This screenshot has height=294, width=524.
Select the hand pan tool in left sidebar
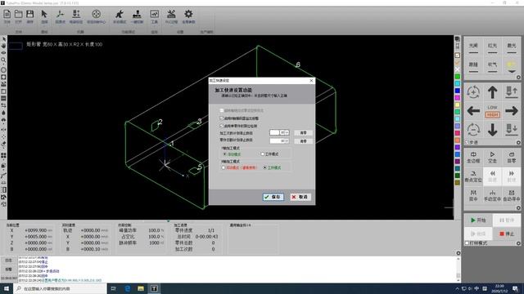(x=3, y=46)
